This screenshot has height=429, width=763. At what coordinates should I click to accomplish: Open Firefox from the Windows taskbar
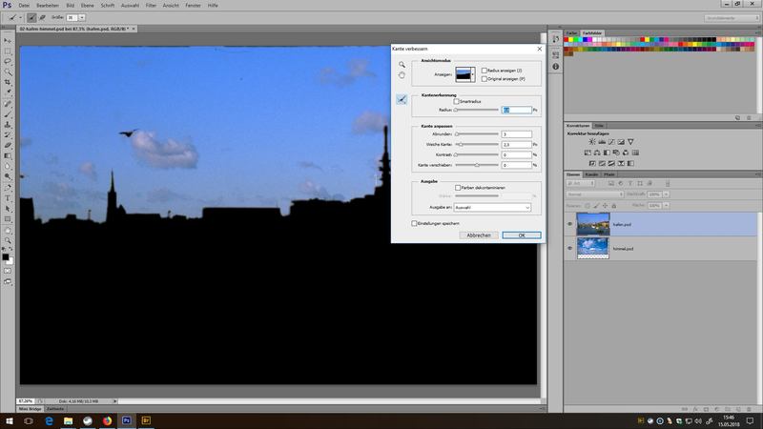(105, 419)
